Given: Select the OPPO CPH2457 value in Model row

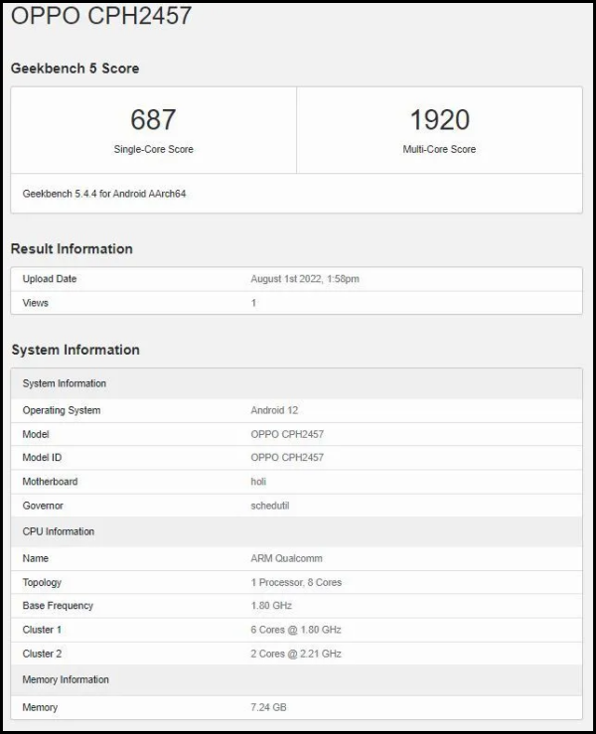Looking at the screenshot, I should pyautogui.click(x=287, y=434).
